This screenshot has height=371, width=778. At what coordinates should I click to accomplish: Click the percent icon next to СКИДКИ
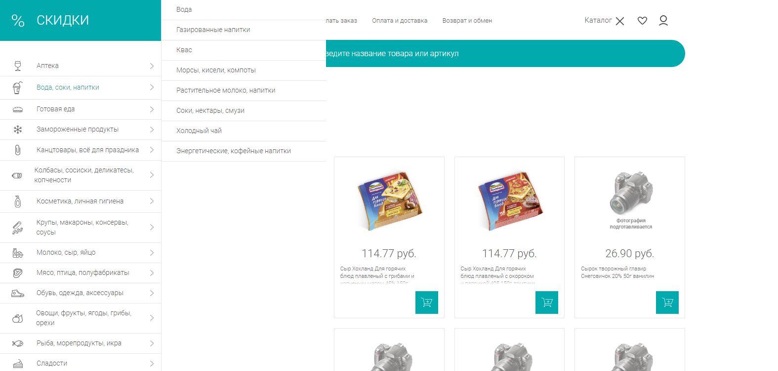point(18,21)
